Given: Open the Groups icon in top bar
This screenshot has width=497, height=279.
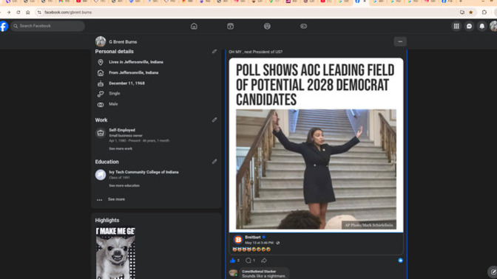Looking at the screenshot, I should pos(267,27).
